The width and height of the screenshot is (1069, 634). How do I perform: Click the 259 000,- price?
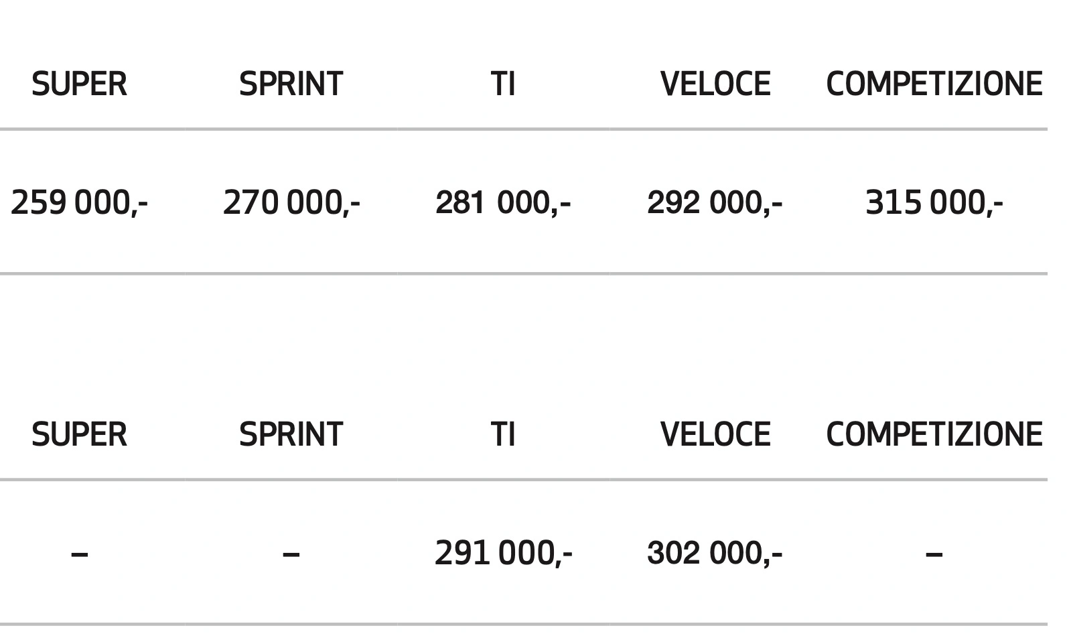pyautogui.click(x=79, y=202)
